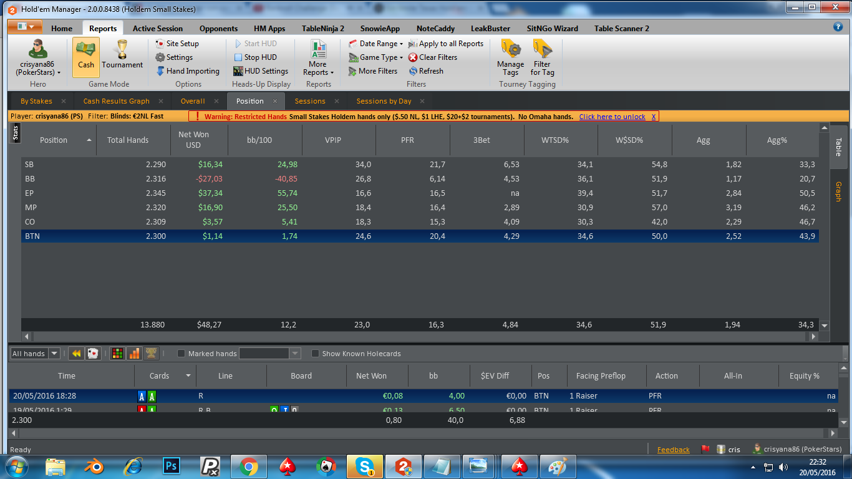Switch to the Sessions by Day tab

[x=384, y=101]
